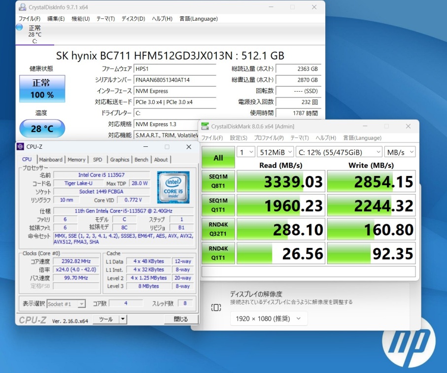
Task: Click the transfer mode field PCIe 3.0 x4
Action: (175, 102)
